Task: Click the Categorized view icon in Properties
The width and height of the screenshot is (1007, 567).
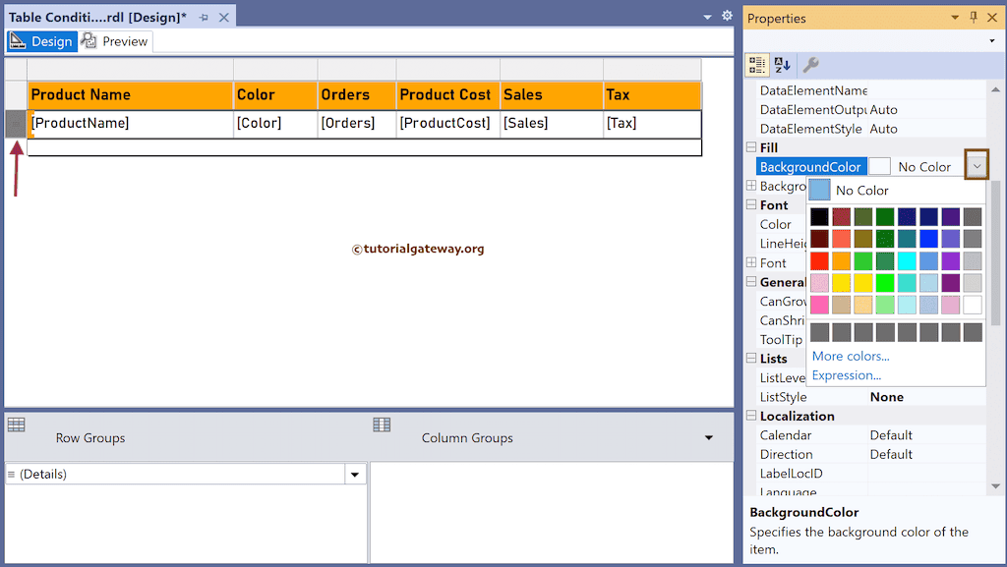Action: (x=757, y=65)
